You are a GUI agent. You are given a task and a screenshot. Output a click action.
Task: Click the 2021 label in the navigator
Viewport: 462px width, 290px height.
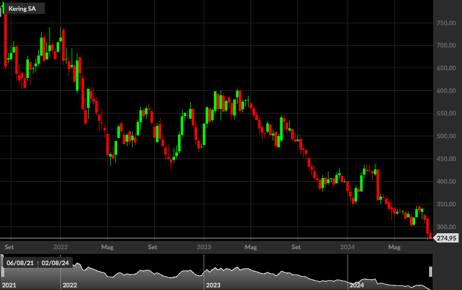point(9,285)
